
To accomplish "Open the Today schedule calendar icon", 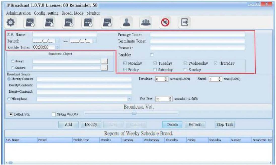I will point(49,22).
